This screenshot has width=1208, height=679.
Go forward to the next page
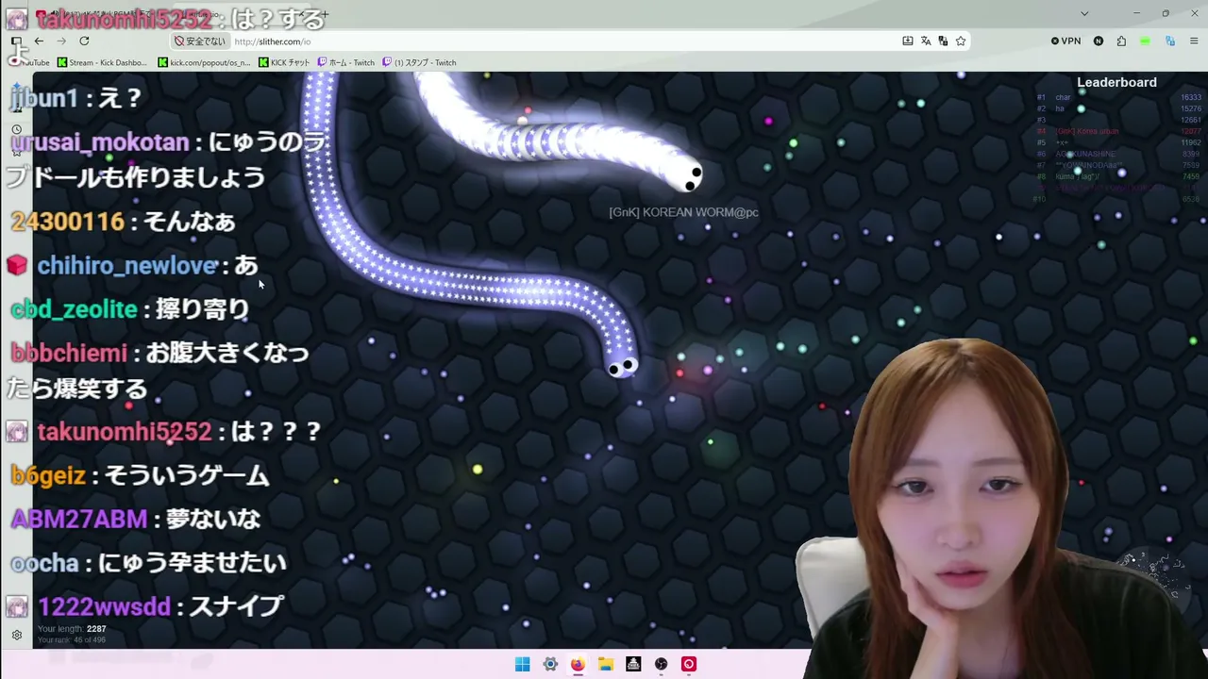pos(61,41)
